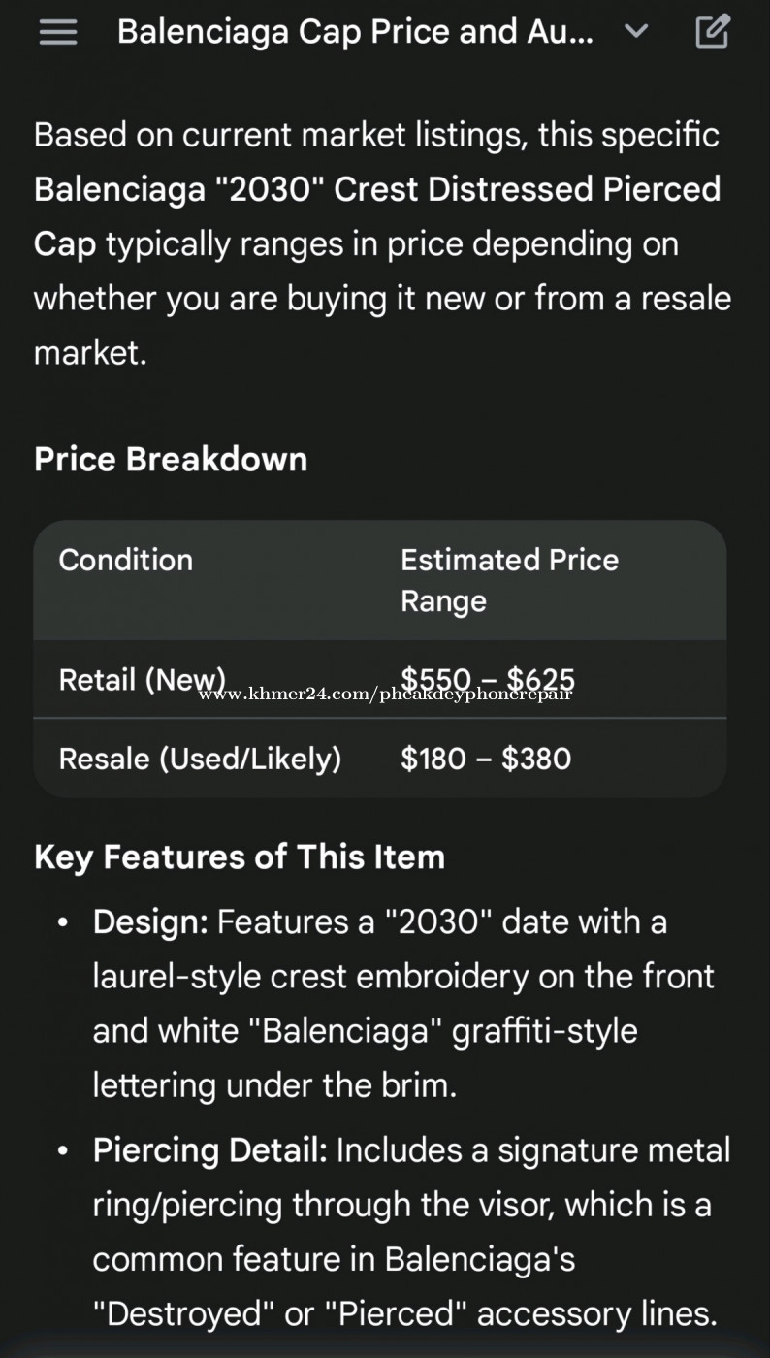770x1358 pixels.
Task: Select the "Estimated Price Range" column header
Action: coord(509,579)
